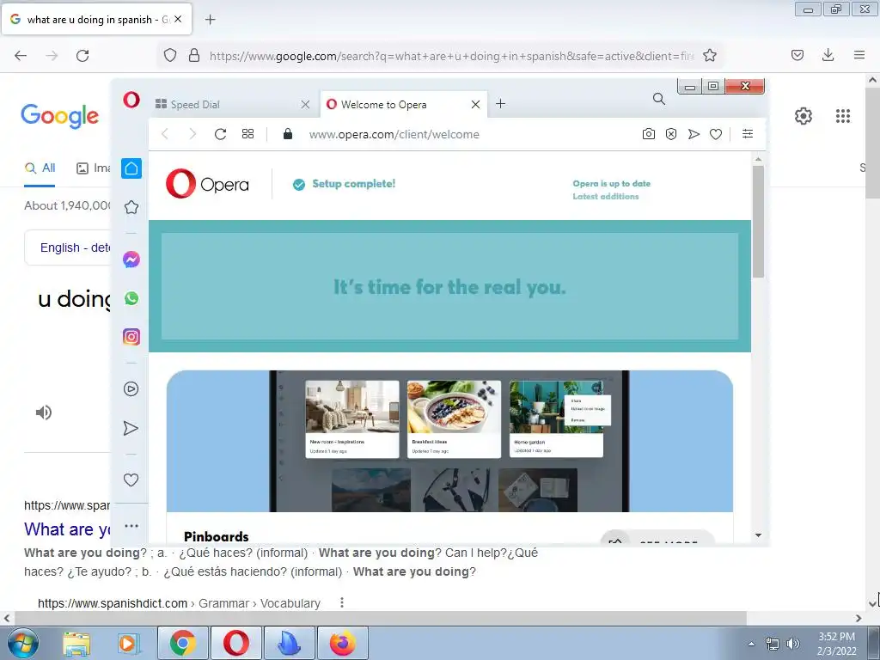Open Instagram in Opera sidebar
Image resolution: width=880 pixels, height=660 pixels.
click(131, 337)
